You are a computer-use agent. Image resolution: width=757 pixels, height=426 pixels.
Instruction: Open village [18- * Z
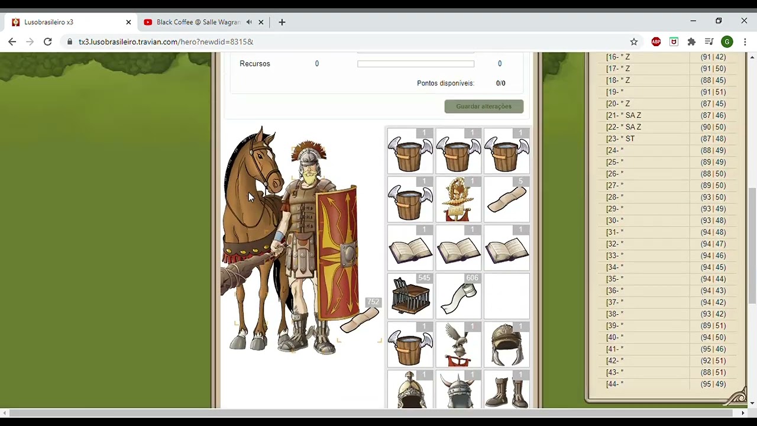point(618,80)
